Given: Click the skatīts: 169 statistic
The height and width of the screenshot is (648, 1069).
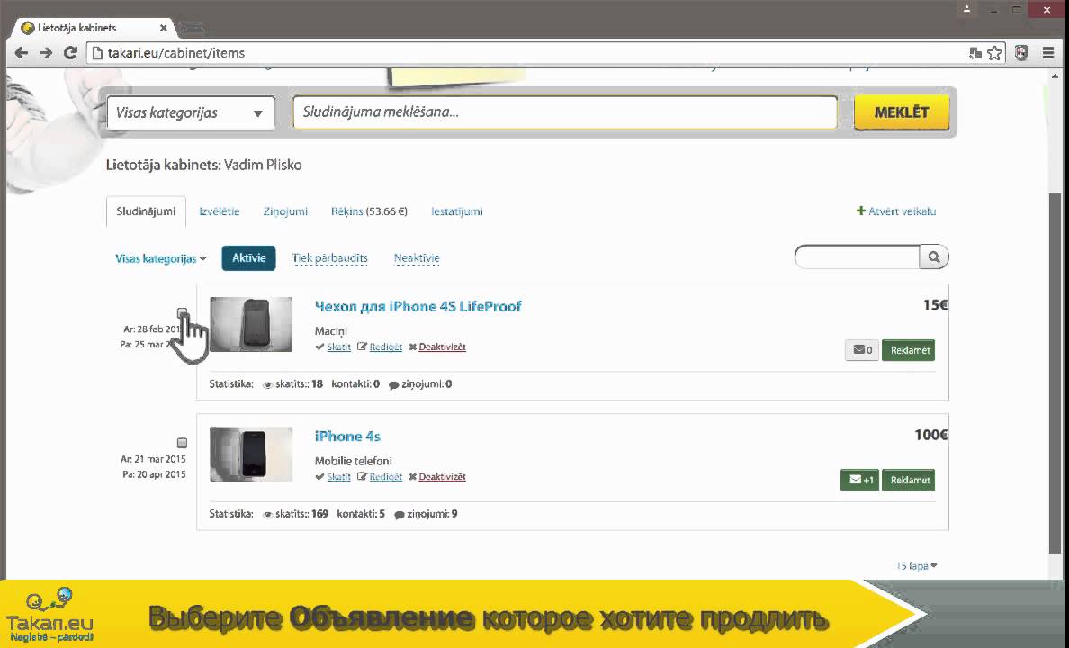Looking at the screenshot, I should pos(295,514).
